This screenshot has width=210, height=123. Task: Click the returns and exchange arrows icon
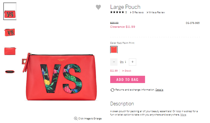[x=112, y=90]
